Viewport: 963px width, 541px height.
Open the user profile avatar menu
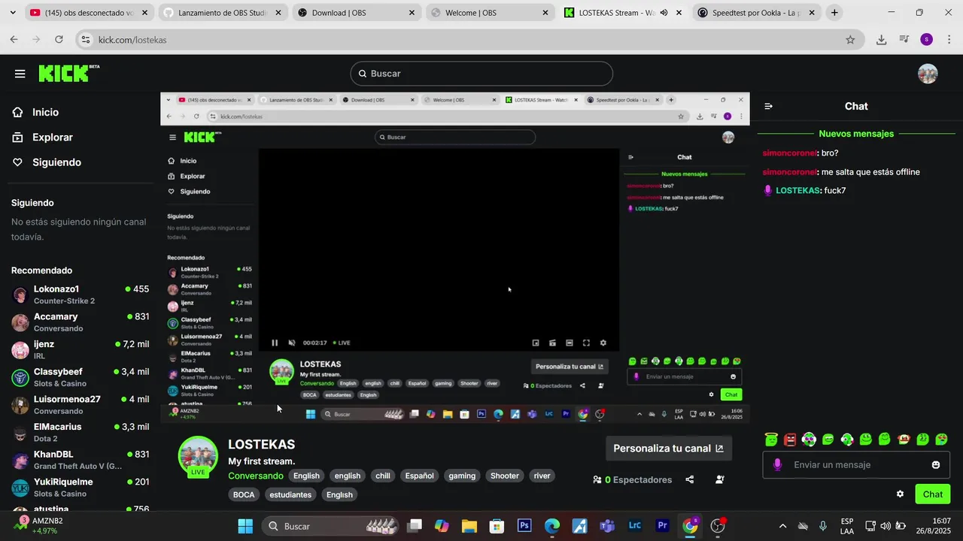pos(928,74)
